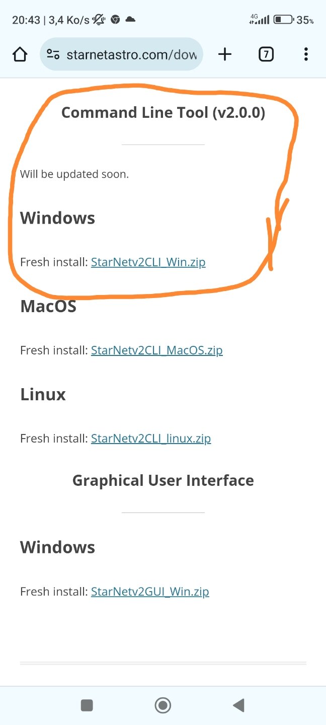Image resolution: width=326 pixels, height=725 pixels.
Task: Tap the new tab plus icon
Action: pyautogui.click(x=225, y=54)
